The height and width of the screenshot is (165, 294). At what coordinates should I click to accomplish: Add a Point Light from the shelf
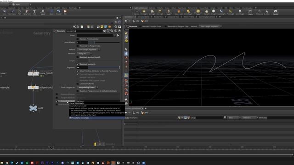(144, 12)
